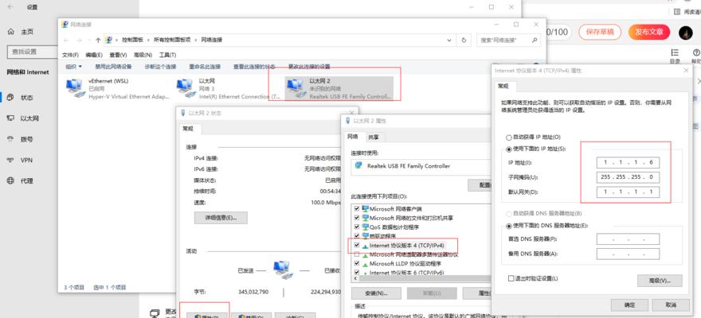The height and width of the screenshot is (318, 701).
Task: Click the 默认网关 input field
Action: point(628,192)
